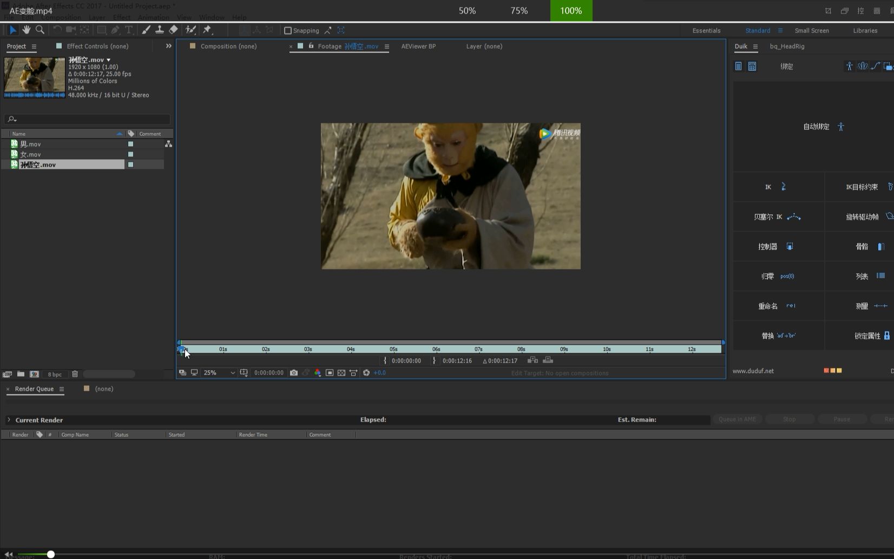Image resolution: width=894 pixels, height=559 pixels.
Task: Select the Small Screen workspace
Action: pos(812,31)
